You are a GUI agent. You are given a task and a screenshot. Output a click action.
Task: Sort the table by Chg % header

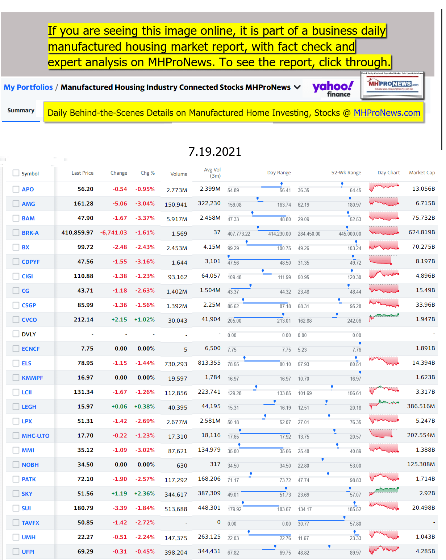pyautogui.click(x=147, y=173)
